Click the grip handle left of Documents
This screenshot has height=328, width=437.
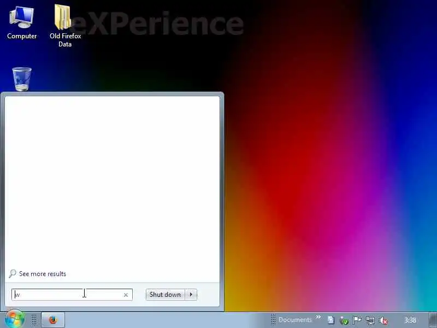coord(273,320)
